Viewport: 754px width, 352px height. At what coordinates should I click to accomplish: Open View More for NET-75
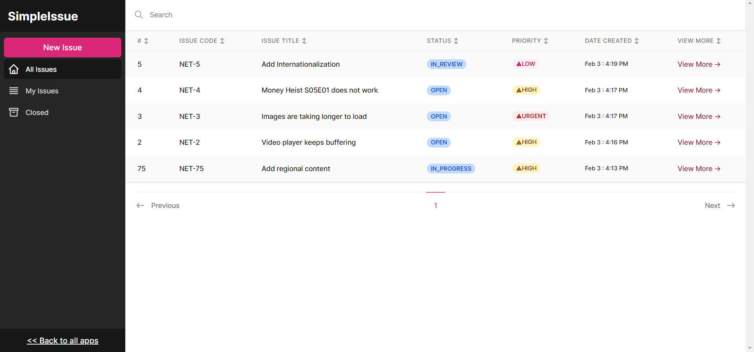[699, 169]
